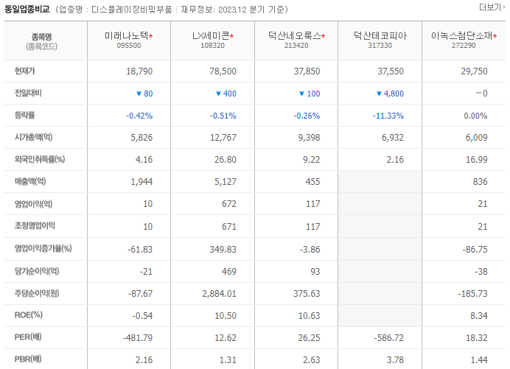510x369 pixels.
Task: Click the change rate -0.42%
Action: tap(139, 116)
